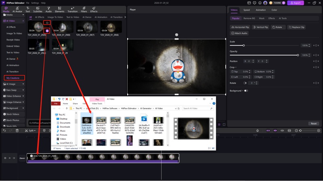Open the Effects tool in top toolbar
Image resolution: width=323 pixels, height=181 pixels.
pos(94,9)
